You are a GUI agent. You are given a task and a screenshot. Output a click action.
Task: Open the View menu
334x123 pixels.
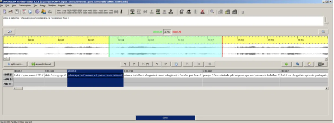tap(14, 5)
